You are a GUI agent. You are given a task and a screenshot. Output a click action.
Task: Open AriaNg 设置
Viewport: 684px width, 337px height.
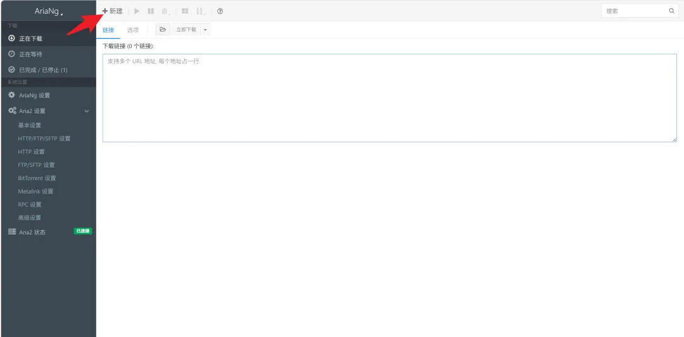48,95
